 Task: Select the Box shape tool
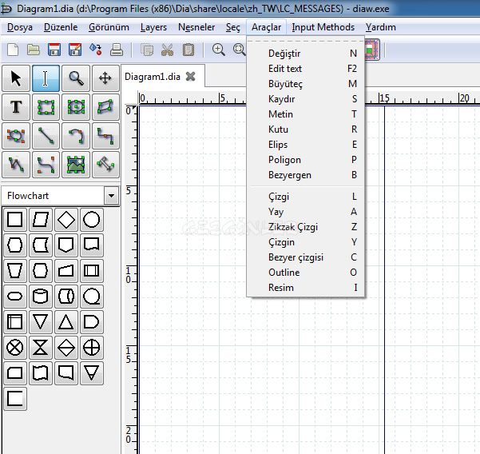pos(46,107)
